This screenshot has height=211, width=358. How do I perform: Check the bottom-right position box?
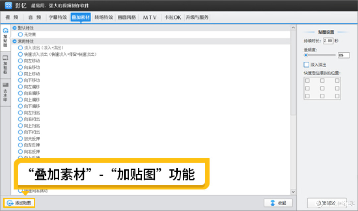[337, 96]
